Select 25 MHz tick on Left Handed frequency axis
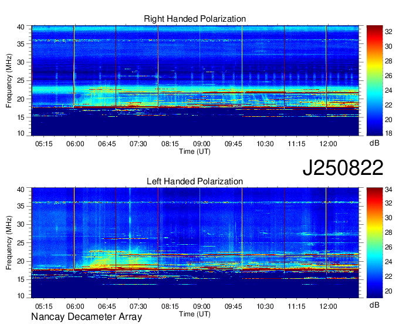 click(21, 243)
